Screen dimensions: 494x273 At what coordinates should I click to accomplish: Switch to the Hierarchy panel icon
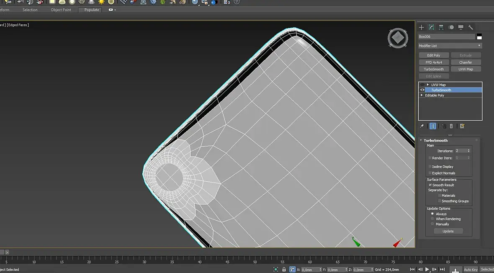click(441, 27)
